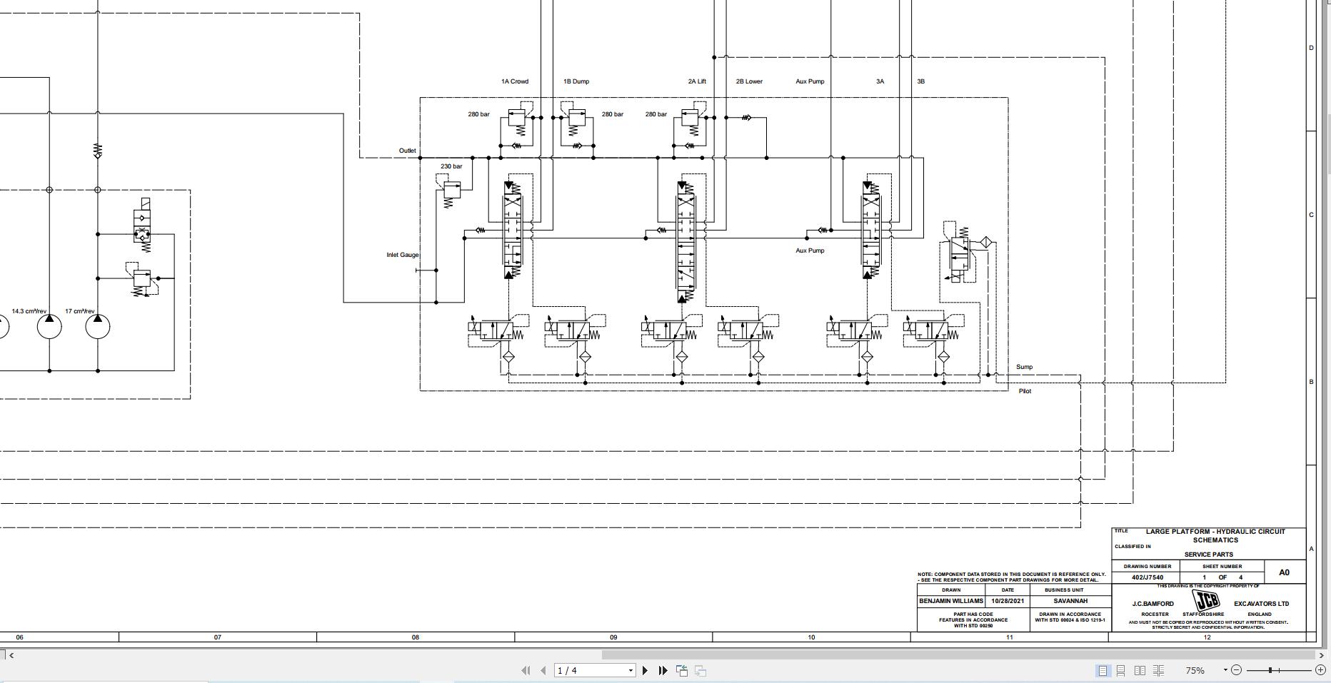Click the horizontal scrollbar thumb
This screenshot has width=1331, height=683.
[x=958, y=654]
